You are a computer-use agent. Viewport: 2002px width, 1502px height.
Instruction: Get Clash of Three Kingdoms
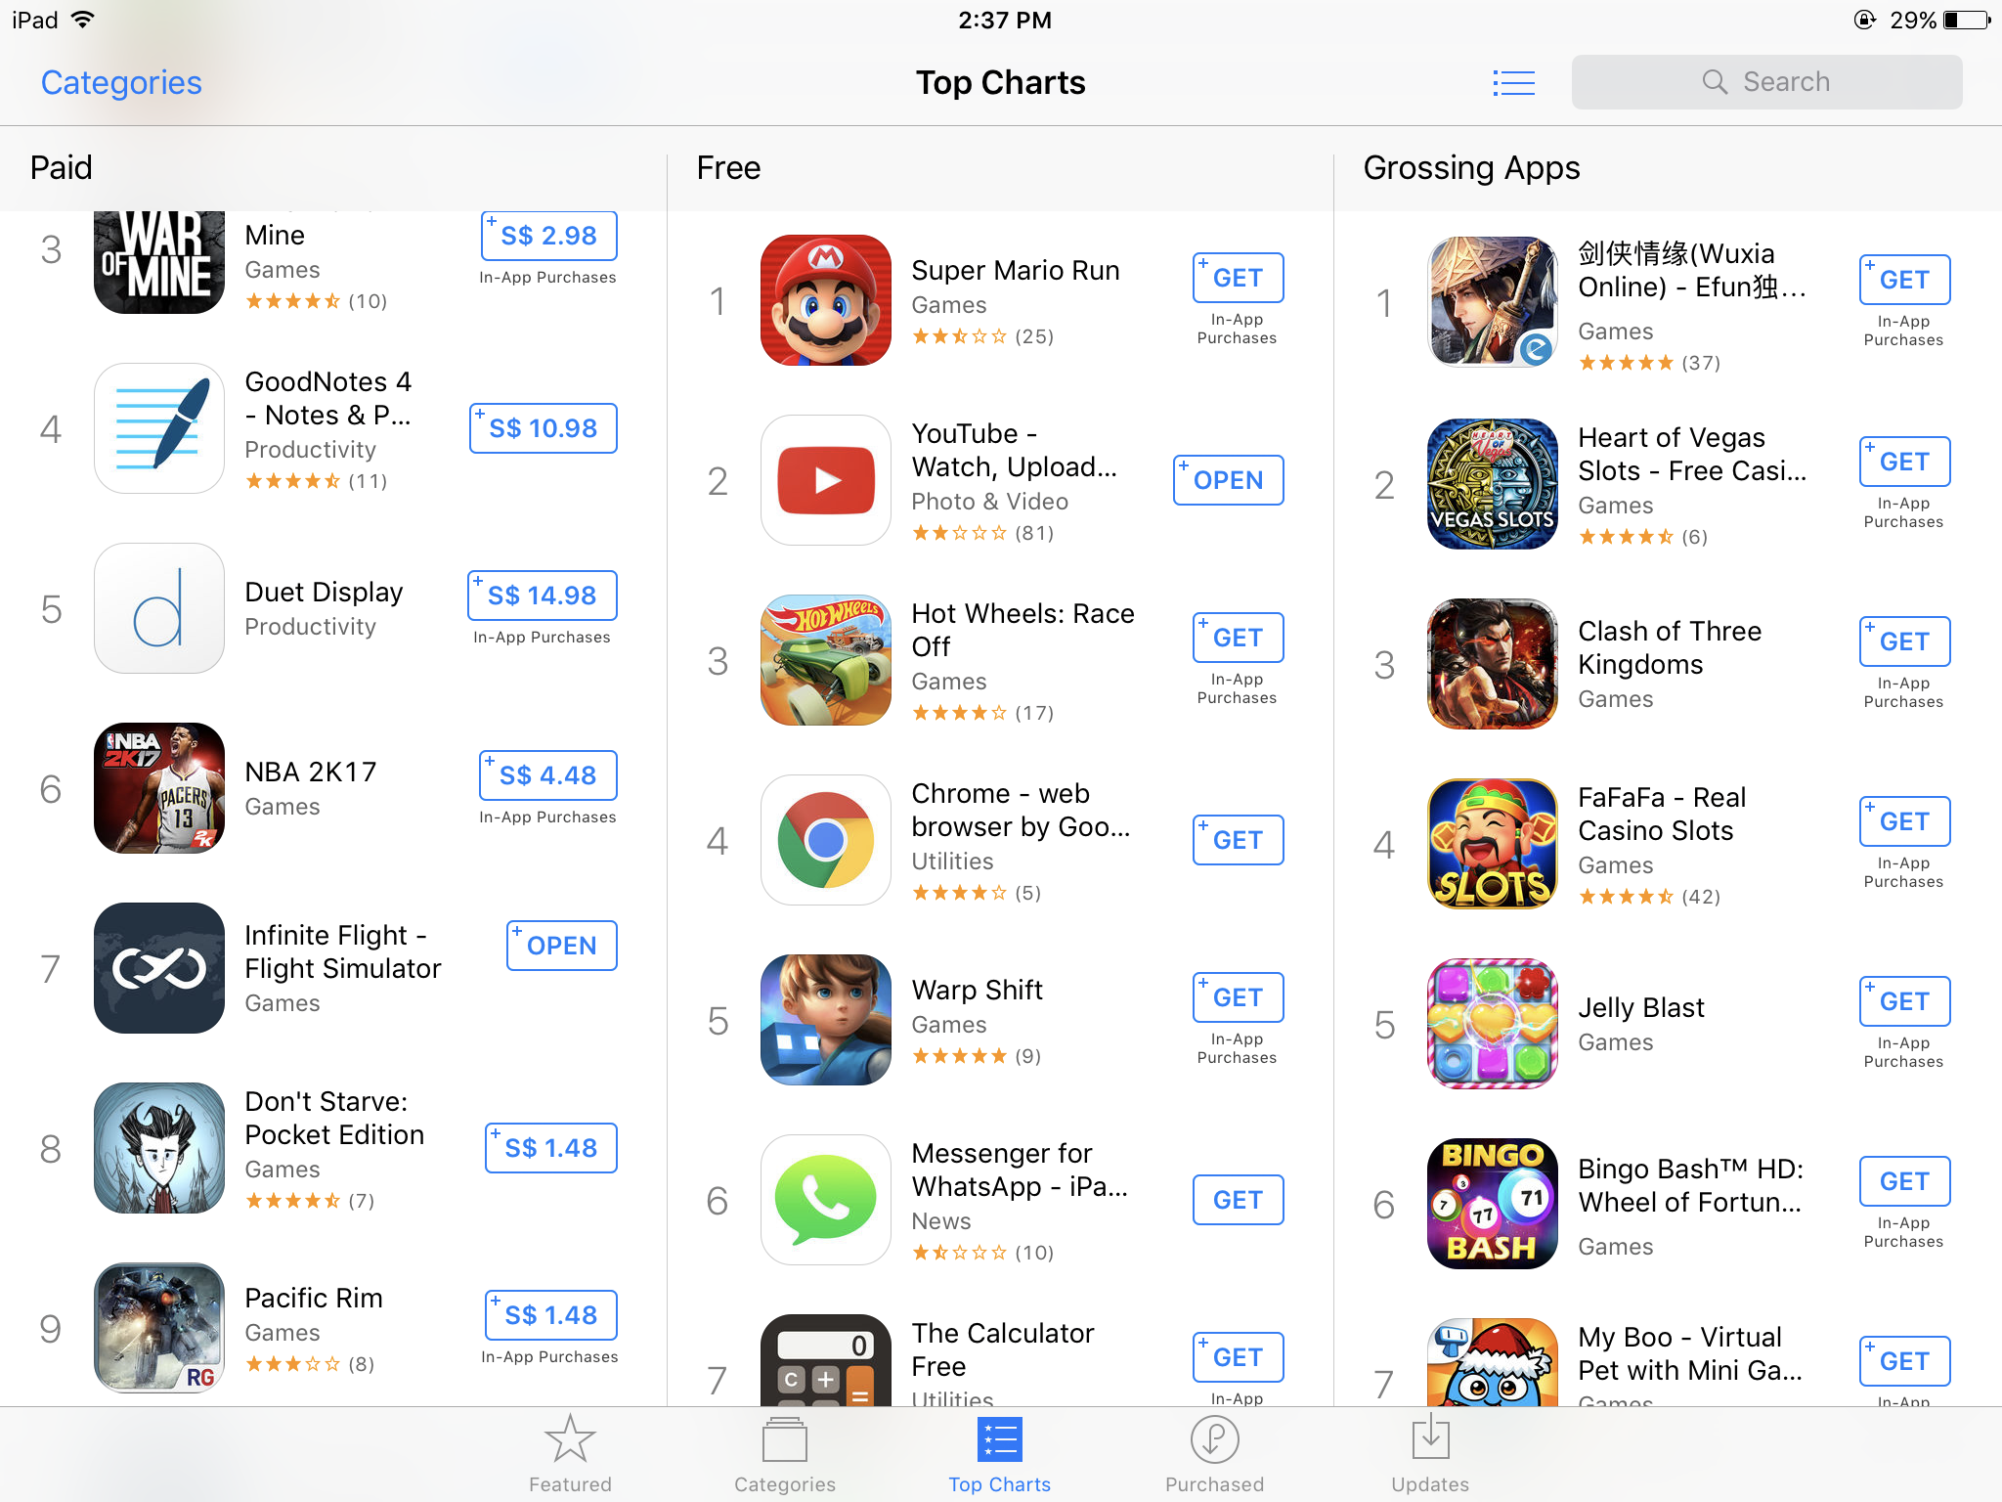[1904, 641]
